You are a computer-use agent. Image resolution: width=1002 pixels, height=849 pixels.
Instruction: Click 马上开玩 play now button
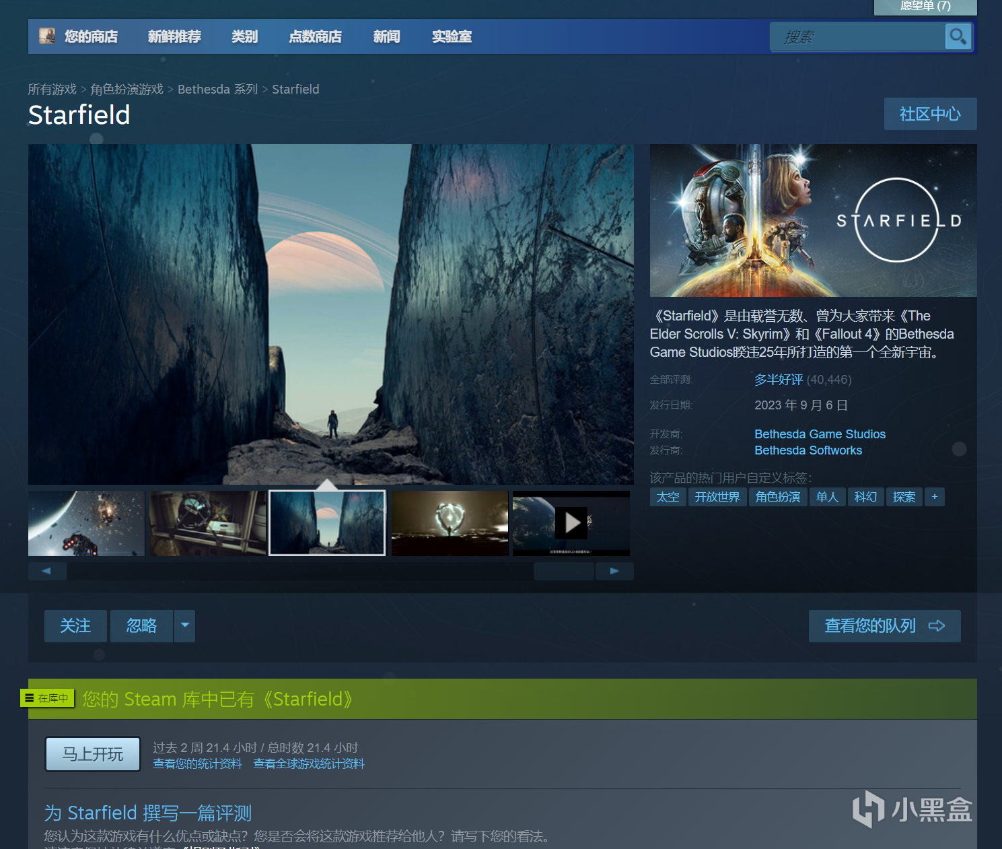[93, 754]
